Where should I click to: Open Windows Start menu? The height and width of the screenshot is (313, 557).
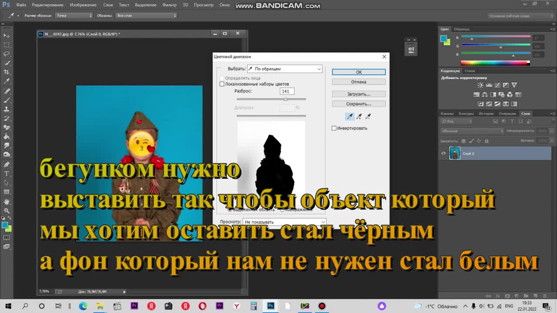click(x=8, y=306)
